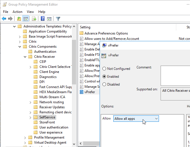Click the Setting column header
This screenshot has width=190, height=147.
coord(127,27)
